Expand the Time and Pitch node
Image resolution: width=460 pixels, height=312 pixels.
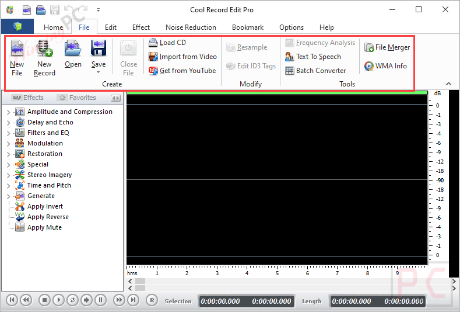(x=8, y=186)
